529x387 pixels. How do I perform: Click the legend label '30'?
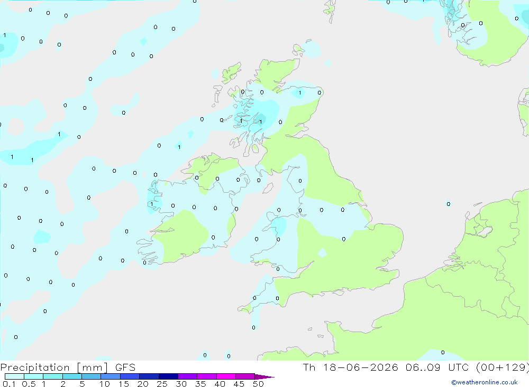pyautogui.click(x=181, y=384)
